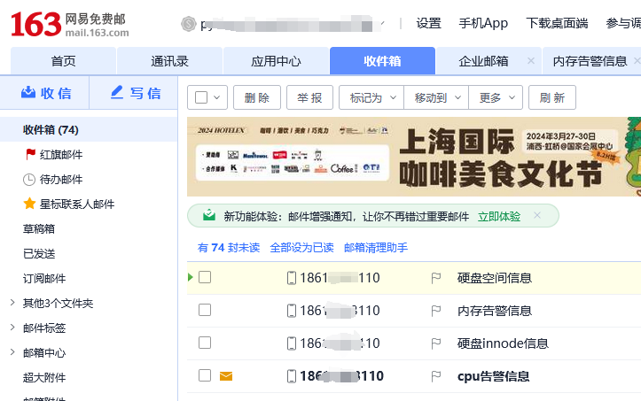641x401 pixels.
Task: Flag the 硬盘innode信息 email
Action: pyautogui.click(x=436, y=343)
